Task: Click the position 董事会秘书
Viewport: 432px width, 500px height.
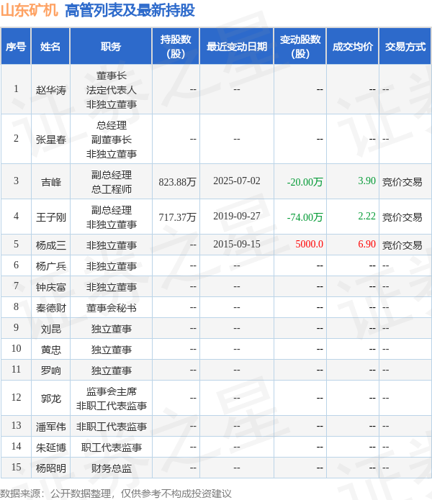Action: pyautogui.click(x=112, y=308)
